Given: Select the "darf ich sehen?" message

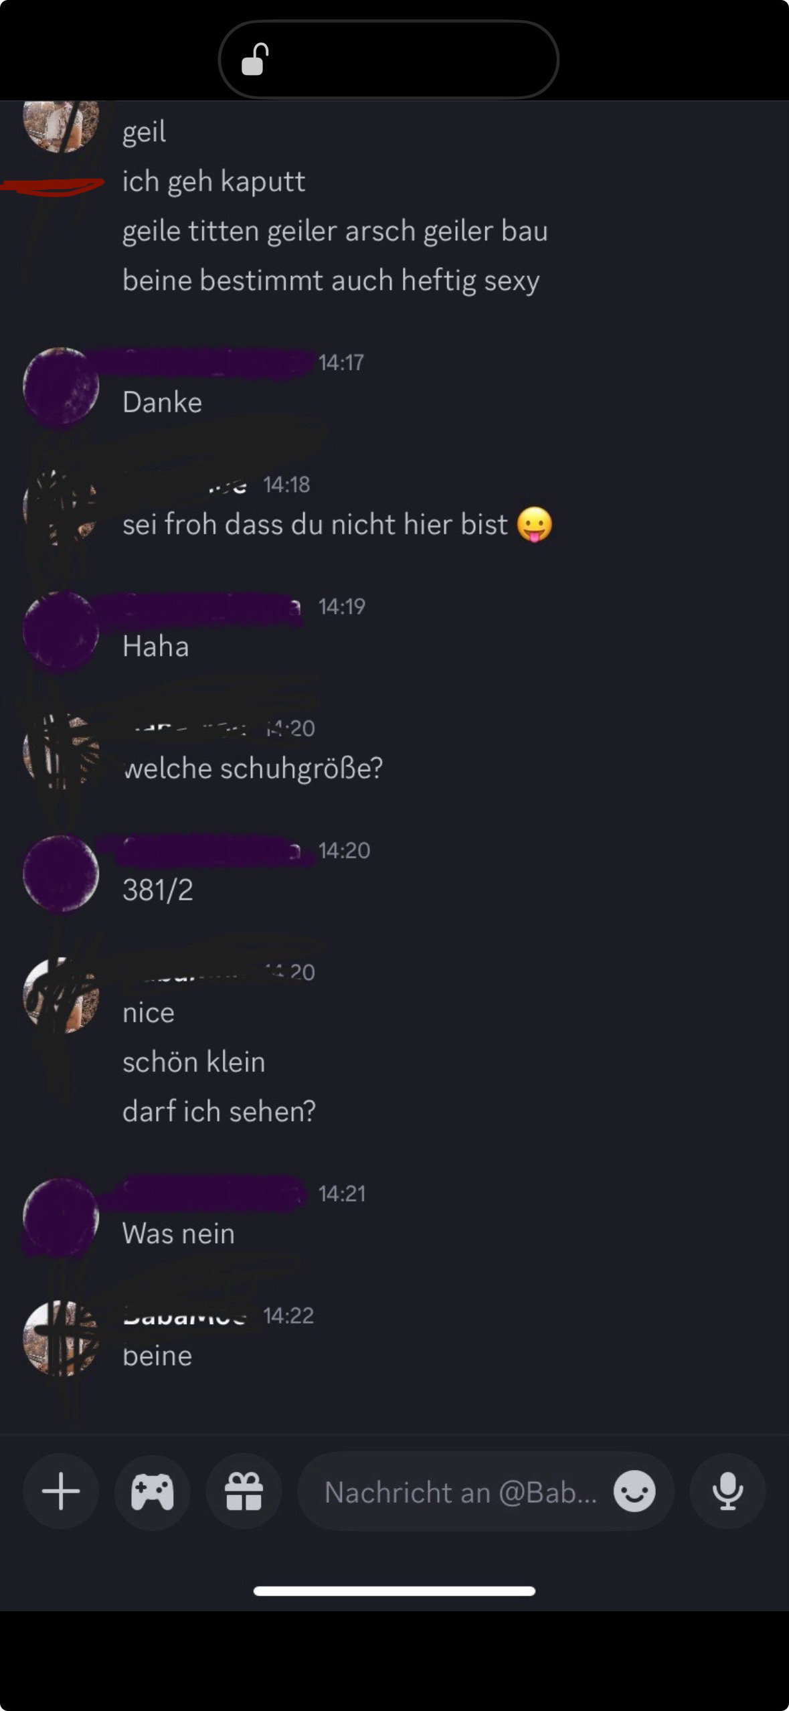Looking at the screenshot, I should (x=219, y=1111).
